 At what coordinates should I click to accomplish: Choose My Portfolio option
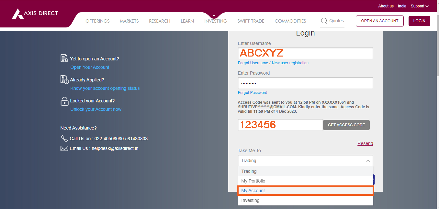[x=305, y=181]
